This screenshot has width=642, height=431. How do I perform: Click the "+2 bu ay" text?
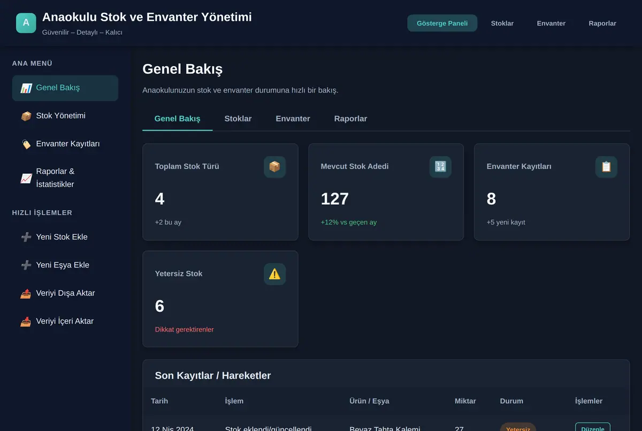[x=168, y=222]
